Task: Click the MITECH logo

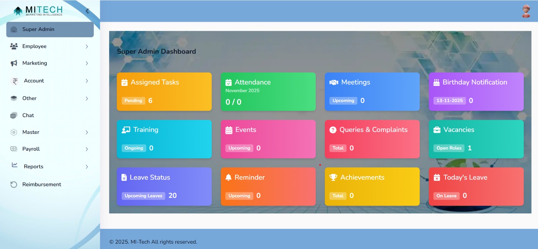Action: point(38,11)
